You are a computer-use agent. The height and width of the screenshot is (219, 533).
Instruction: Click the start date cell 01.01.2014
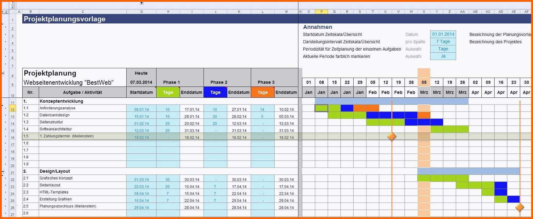point(443,34)
